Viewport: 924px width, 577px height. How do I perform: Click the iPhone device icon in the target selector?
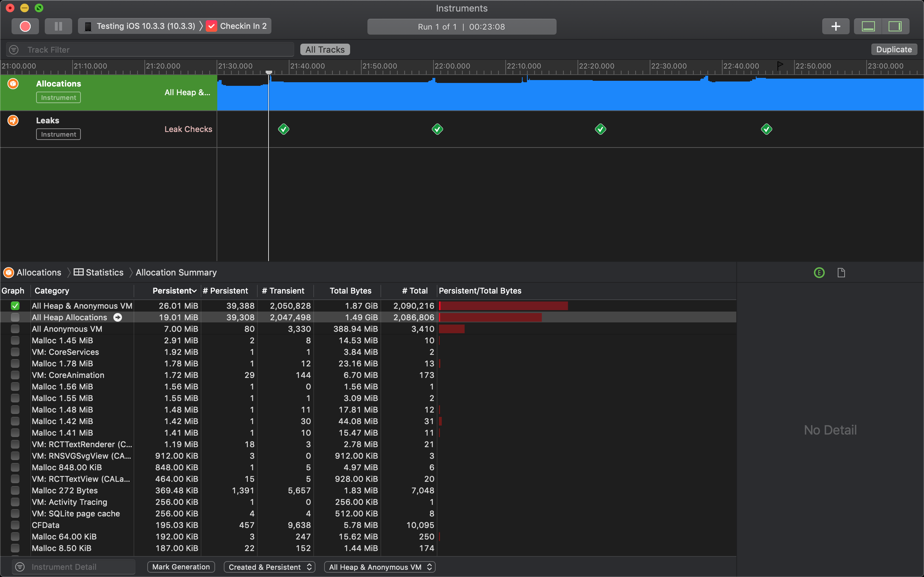point(88,26)
